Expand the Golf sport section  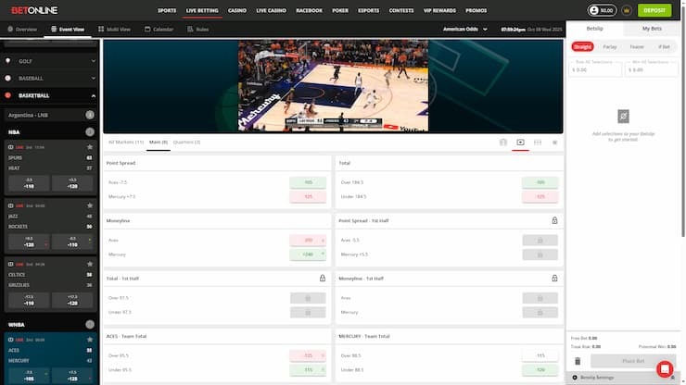pyautogui.click(x=93, y=61)
